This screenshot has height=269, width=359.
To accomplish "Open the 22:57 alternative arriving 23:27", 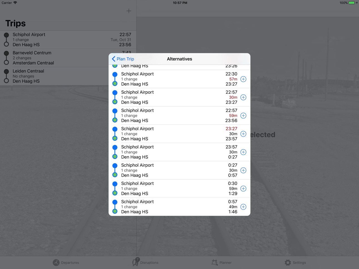I will click(x=179, y=97).
